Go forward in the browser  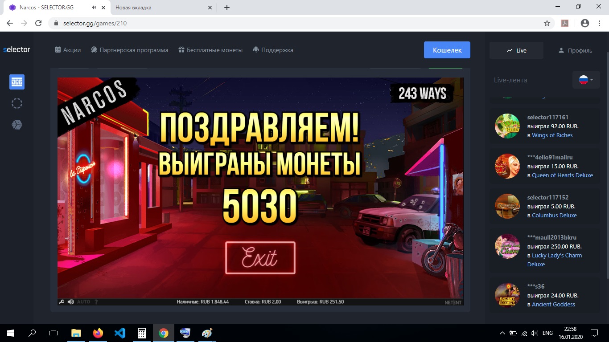click(x=24, y=23)
